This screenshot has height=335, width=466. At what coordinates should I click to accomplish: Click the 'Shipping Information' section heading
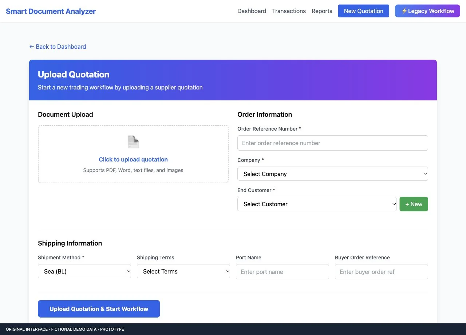(70, 243)
